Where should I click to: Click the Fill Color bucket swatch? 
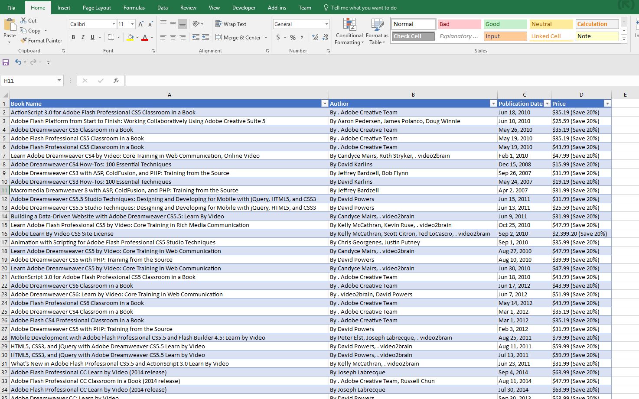(130, 37)
